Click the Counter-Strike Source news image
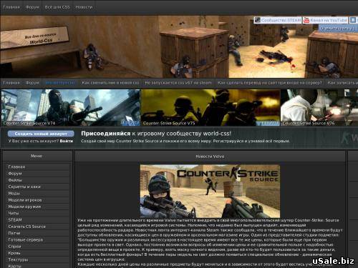Viewport: 358px width, 268px height. pos(210,191)
